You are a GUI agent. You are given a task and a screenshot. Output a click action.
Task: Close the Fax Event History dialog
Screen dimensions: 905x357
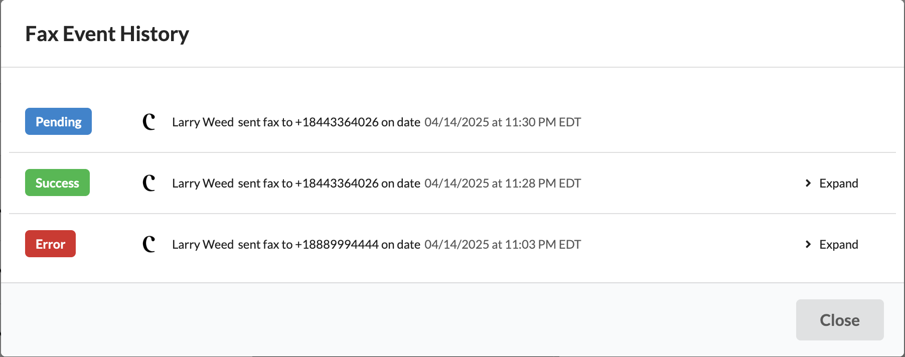(x=839, y=320)
